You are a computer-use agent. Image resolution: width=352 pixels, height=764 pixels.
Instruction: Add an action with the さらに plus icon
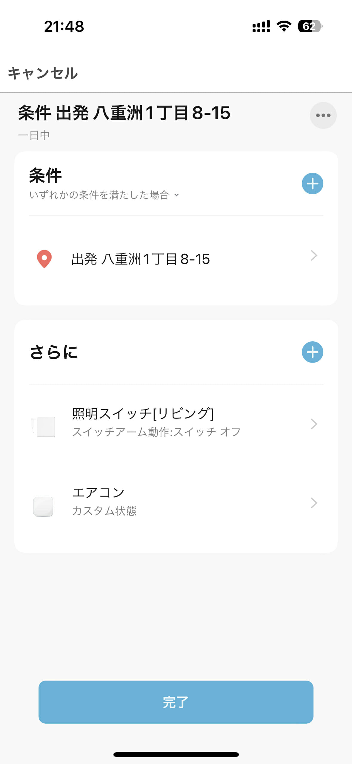[x=312, y=352]
